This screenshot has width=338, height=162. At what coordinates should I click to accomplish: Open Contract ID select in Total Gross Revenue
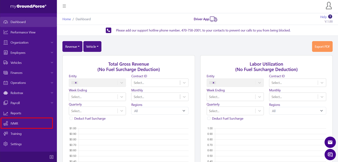tap(160, 83)
